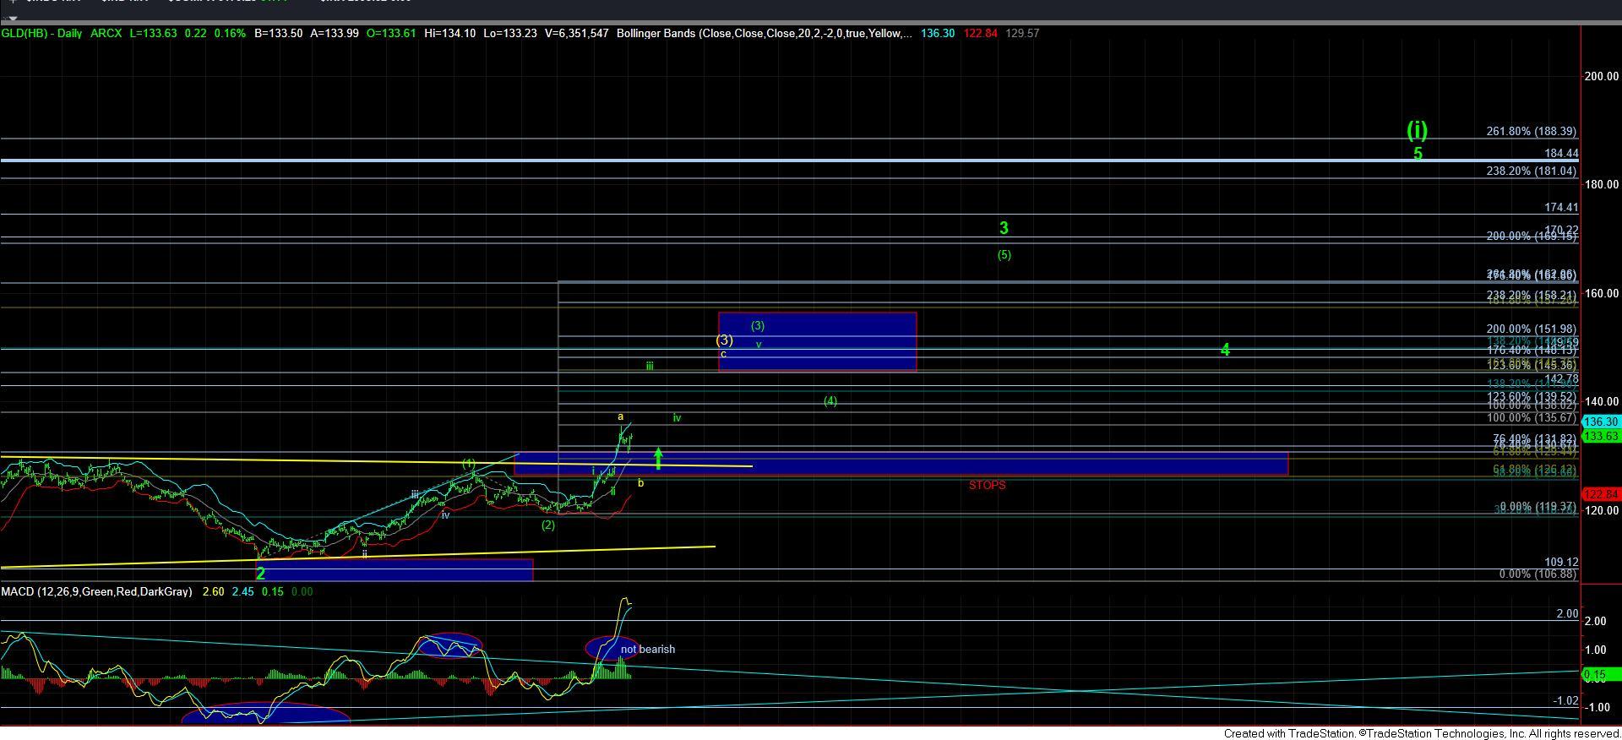
Task: Click the large green 2 label at chart bottom
Action: [x=261, y=574]
